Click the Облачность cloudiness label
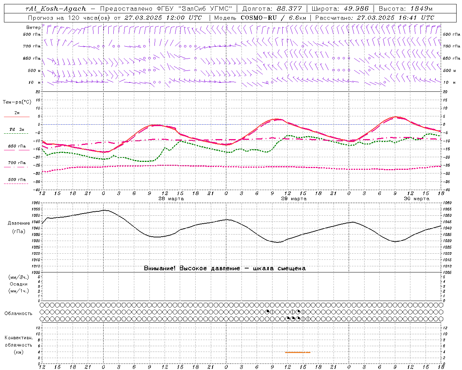Viewport: 462px width, 370px height. (18, 314)
